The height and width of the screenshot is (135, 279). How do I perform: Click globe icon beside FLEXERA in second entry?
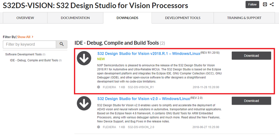pyautogui.click(x=98, y=127)
